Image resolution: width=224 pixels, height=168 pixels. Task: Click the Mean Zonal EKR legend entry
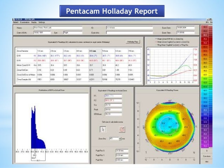pyautogui.click(x=169, y=39)
